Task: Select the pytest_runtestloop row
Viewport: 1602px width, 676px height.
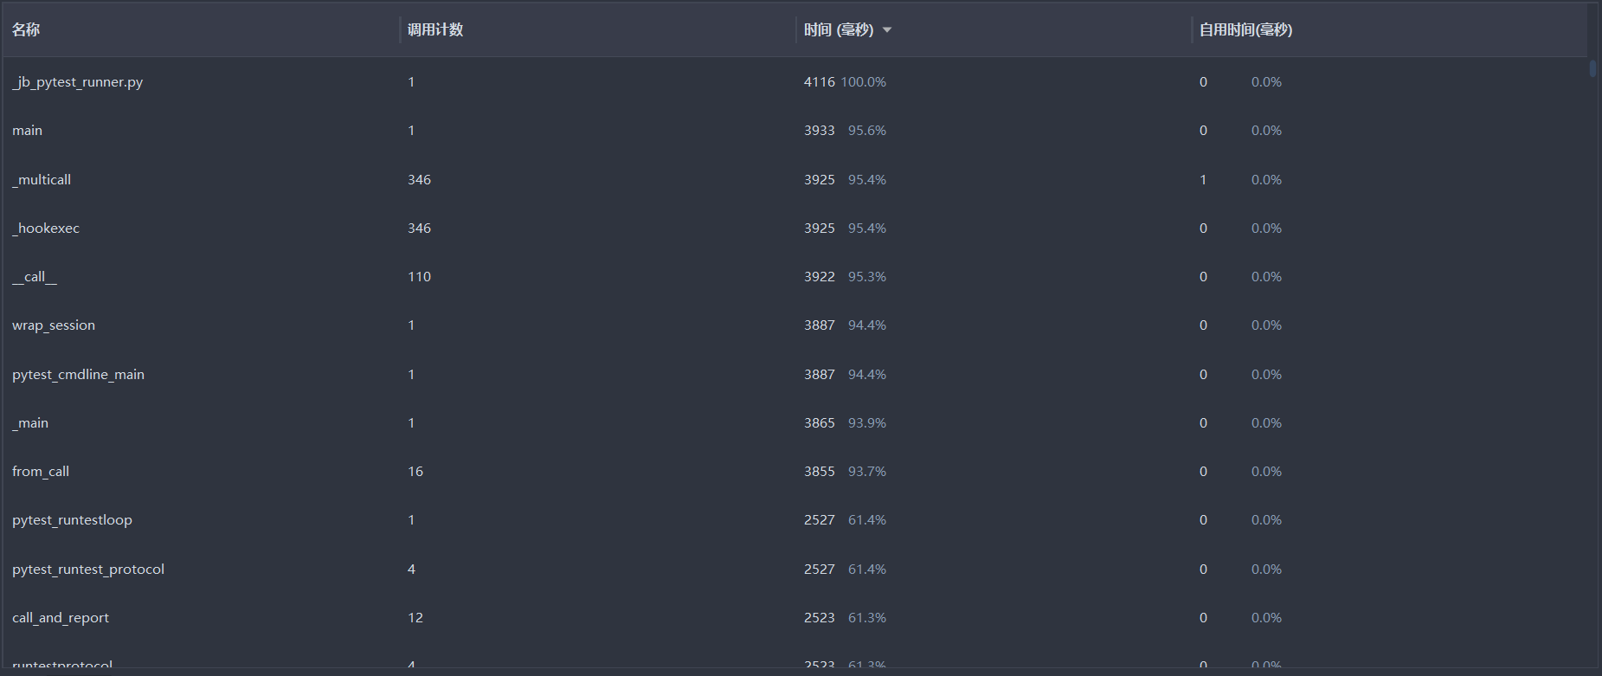Action: (x=72, y=520)
